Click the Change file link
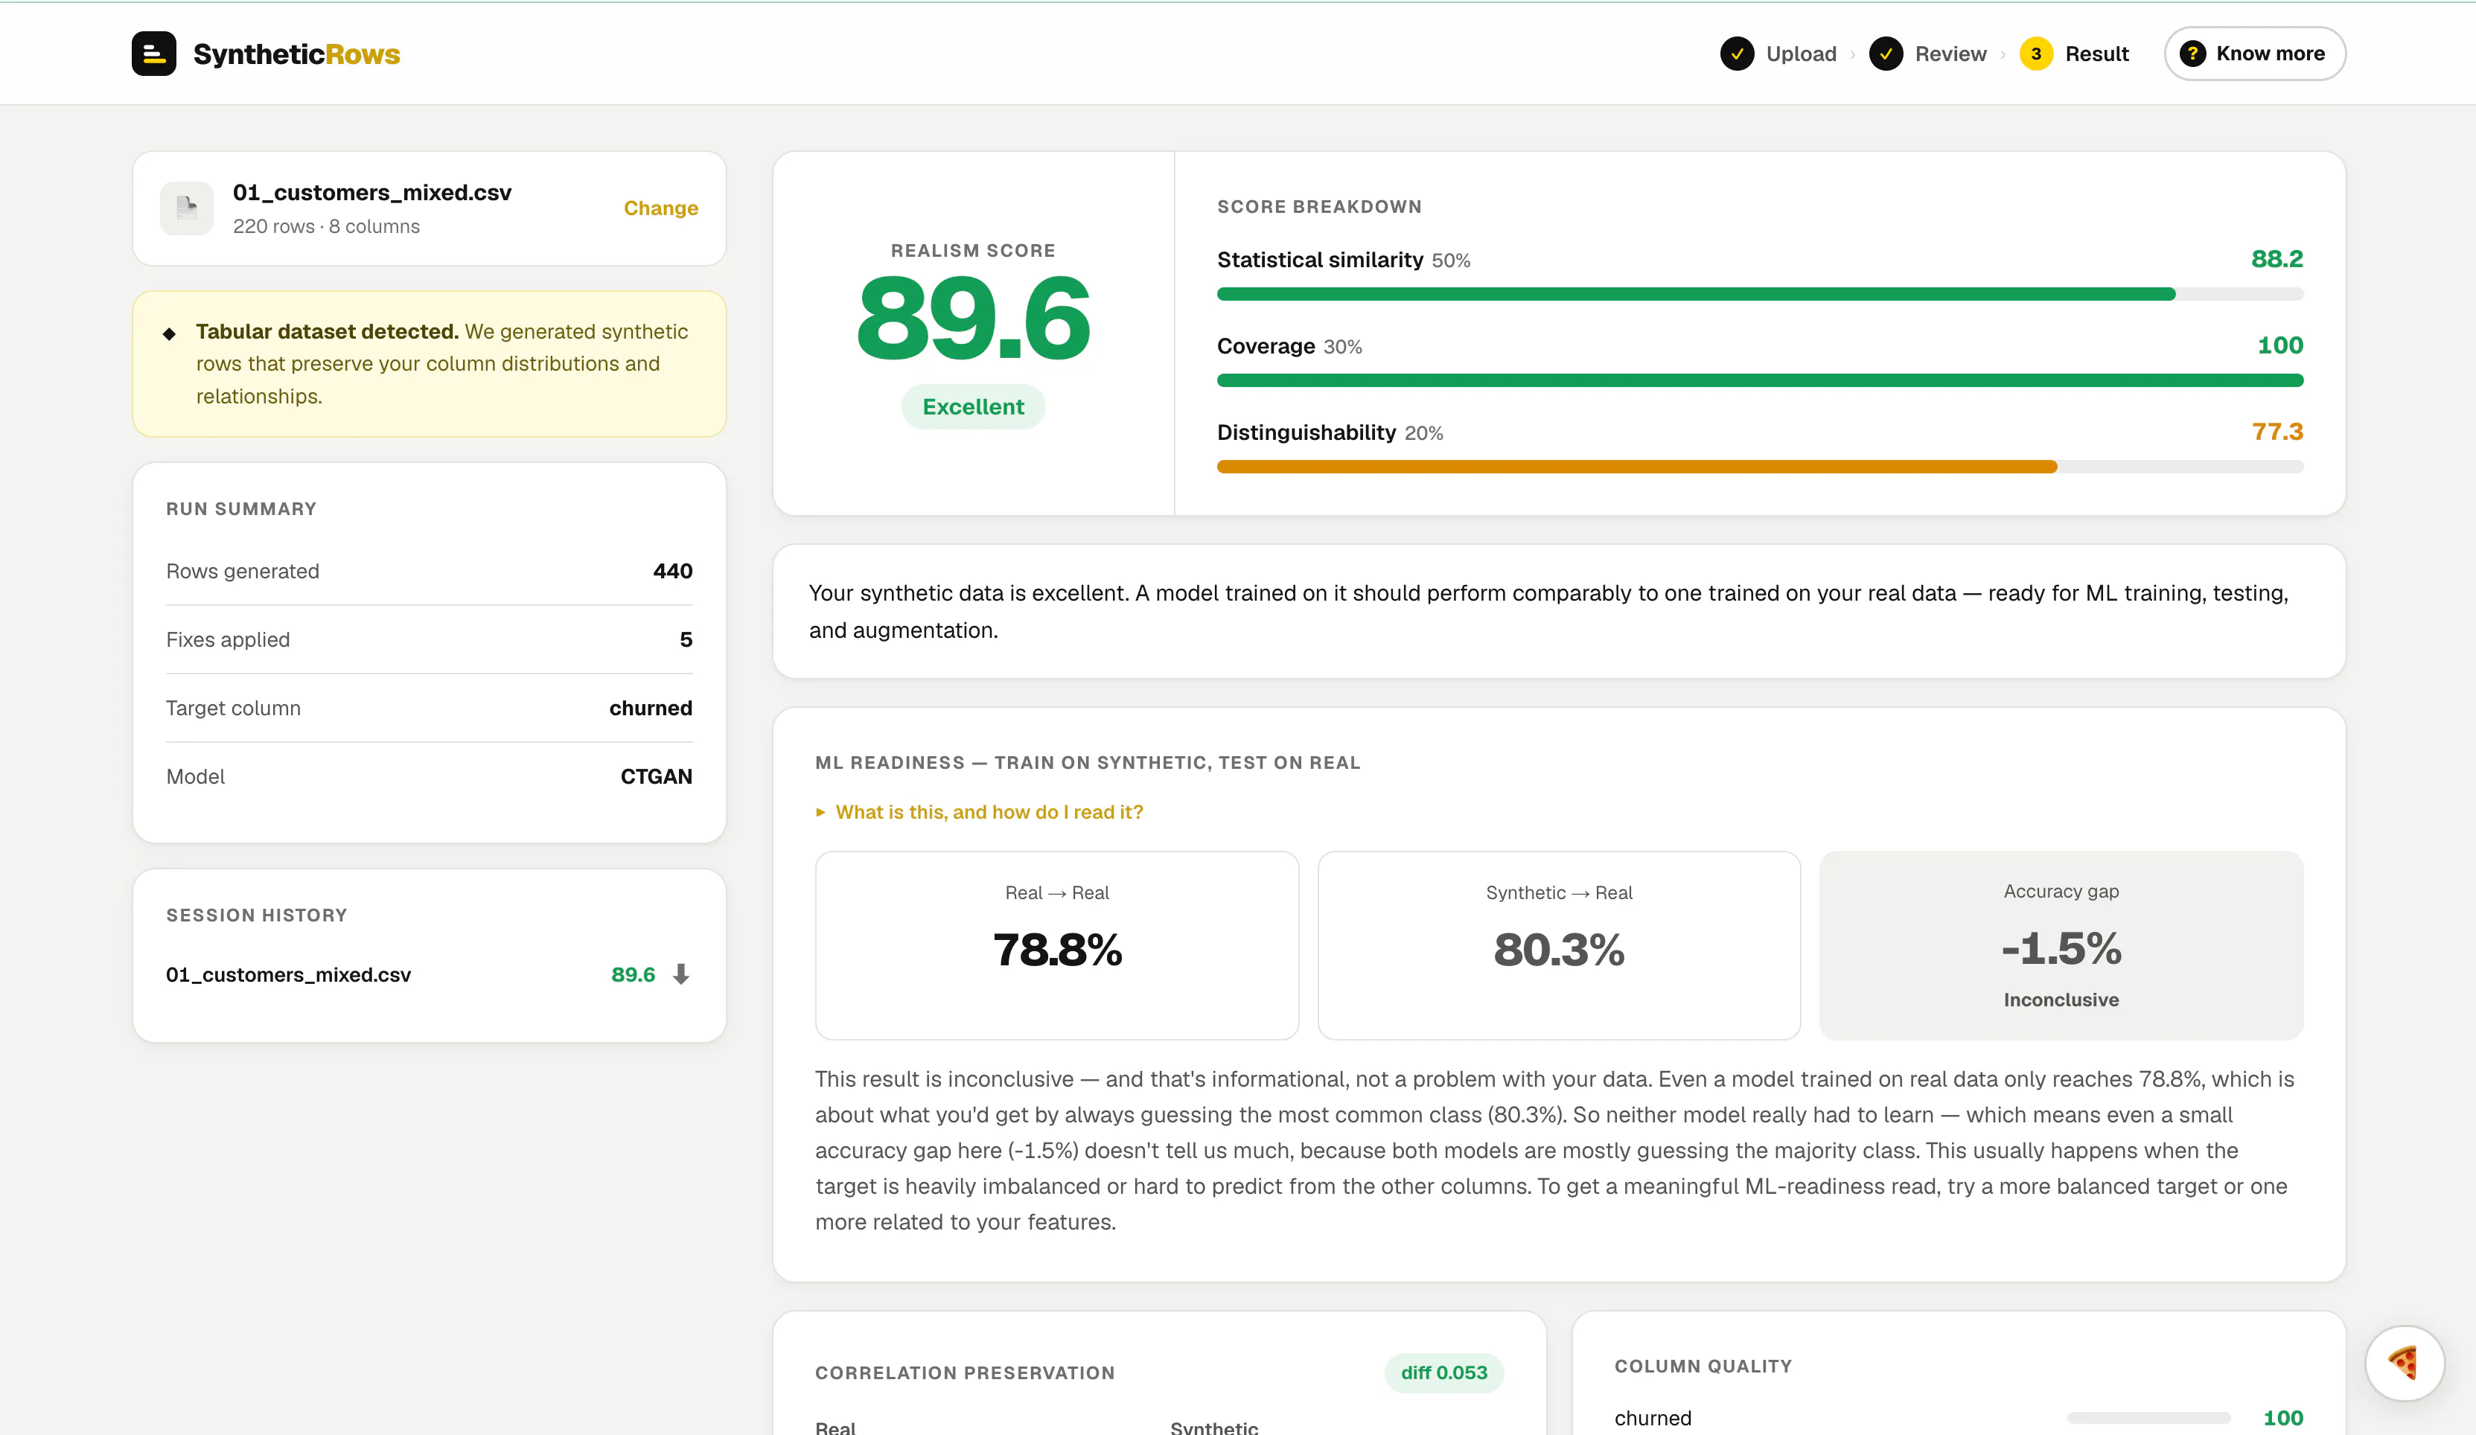The height and width of the screenshot is (1435, 2476). pos(661,208)
